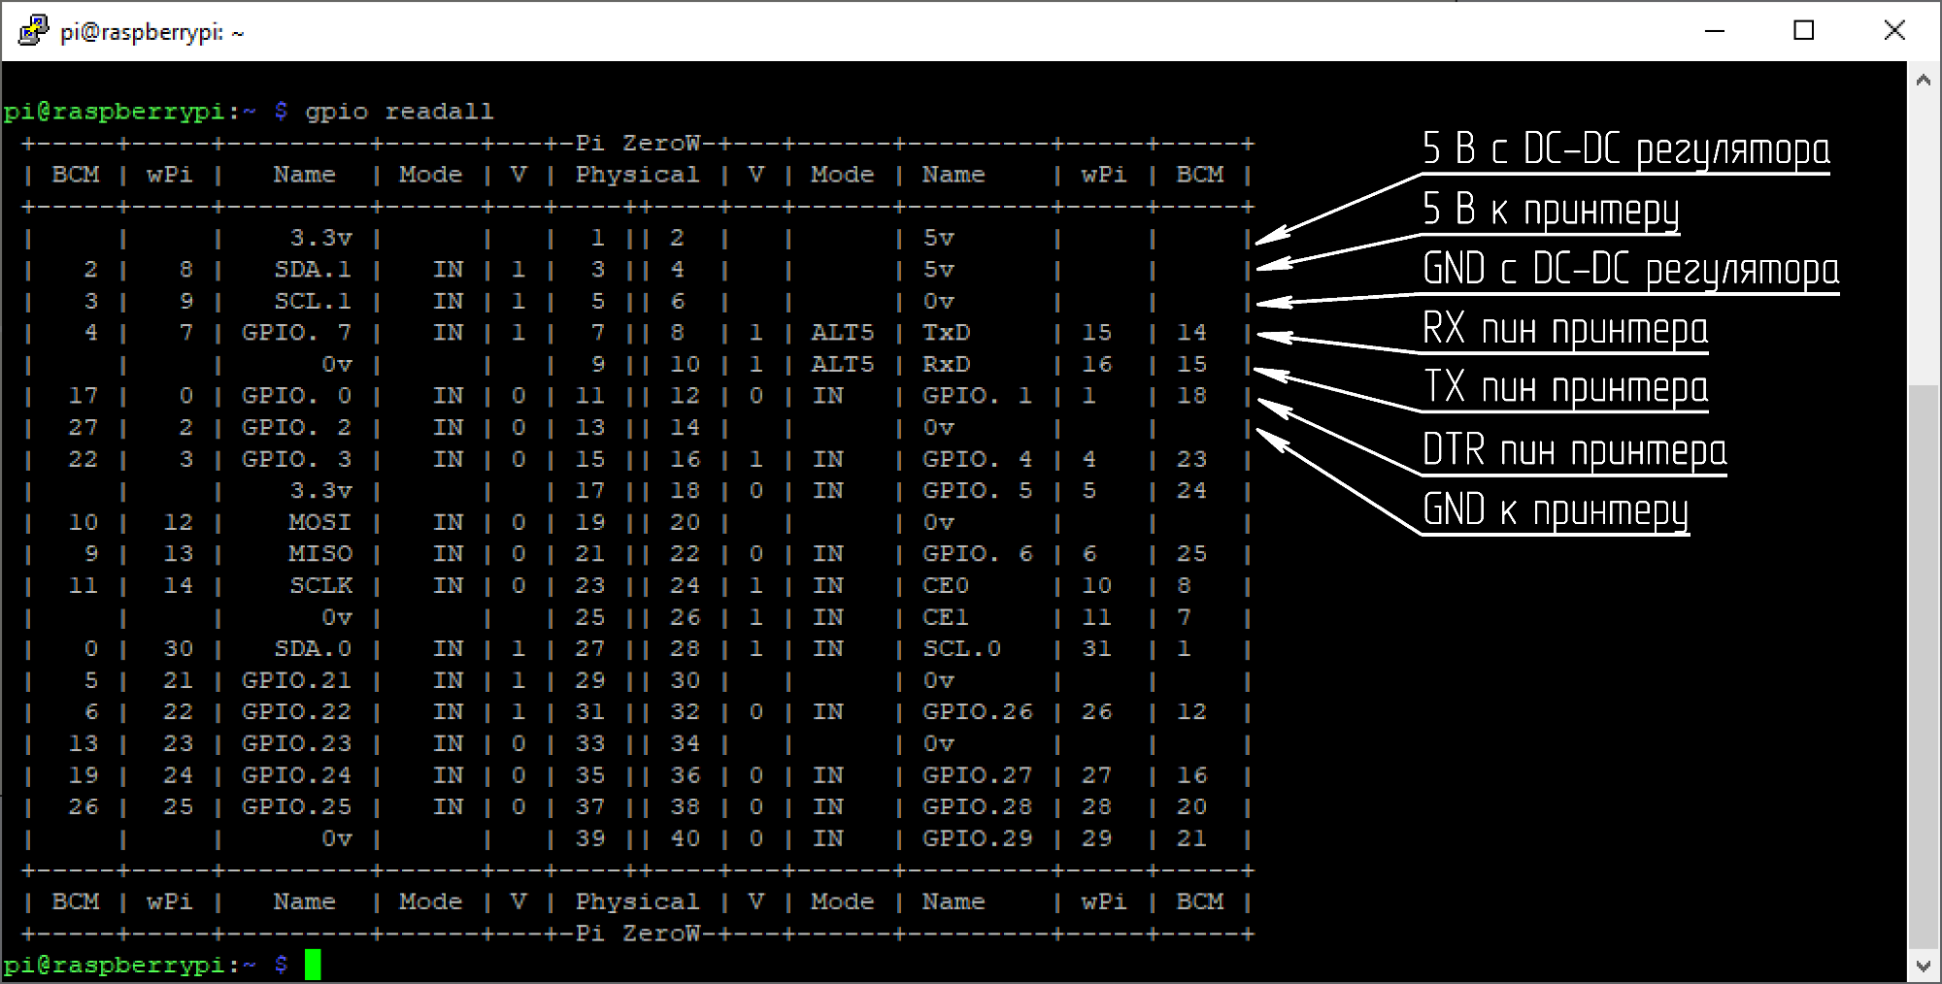Click the terminal scrollbar thumb
Image resolution: width=1942 pixels, height=984 pixels.
coord(1923,666)
